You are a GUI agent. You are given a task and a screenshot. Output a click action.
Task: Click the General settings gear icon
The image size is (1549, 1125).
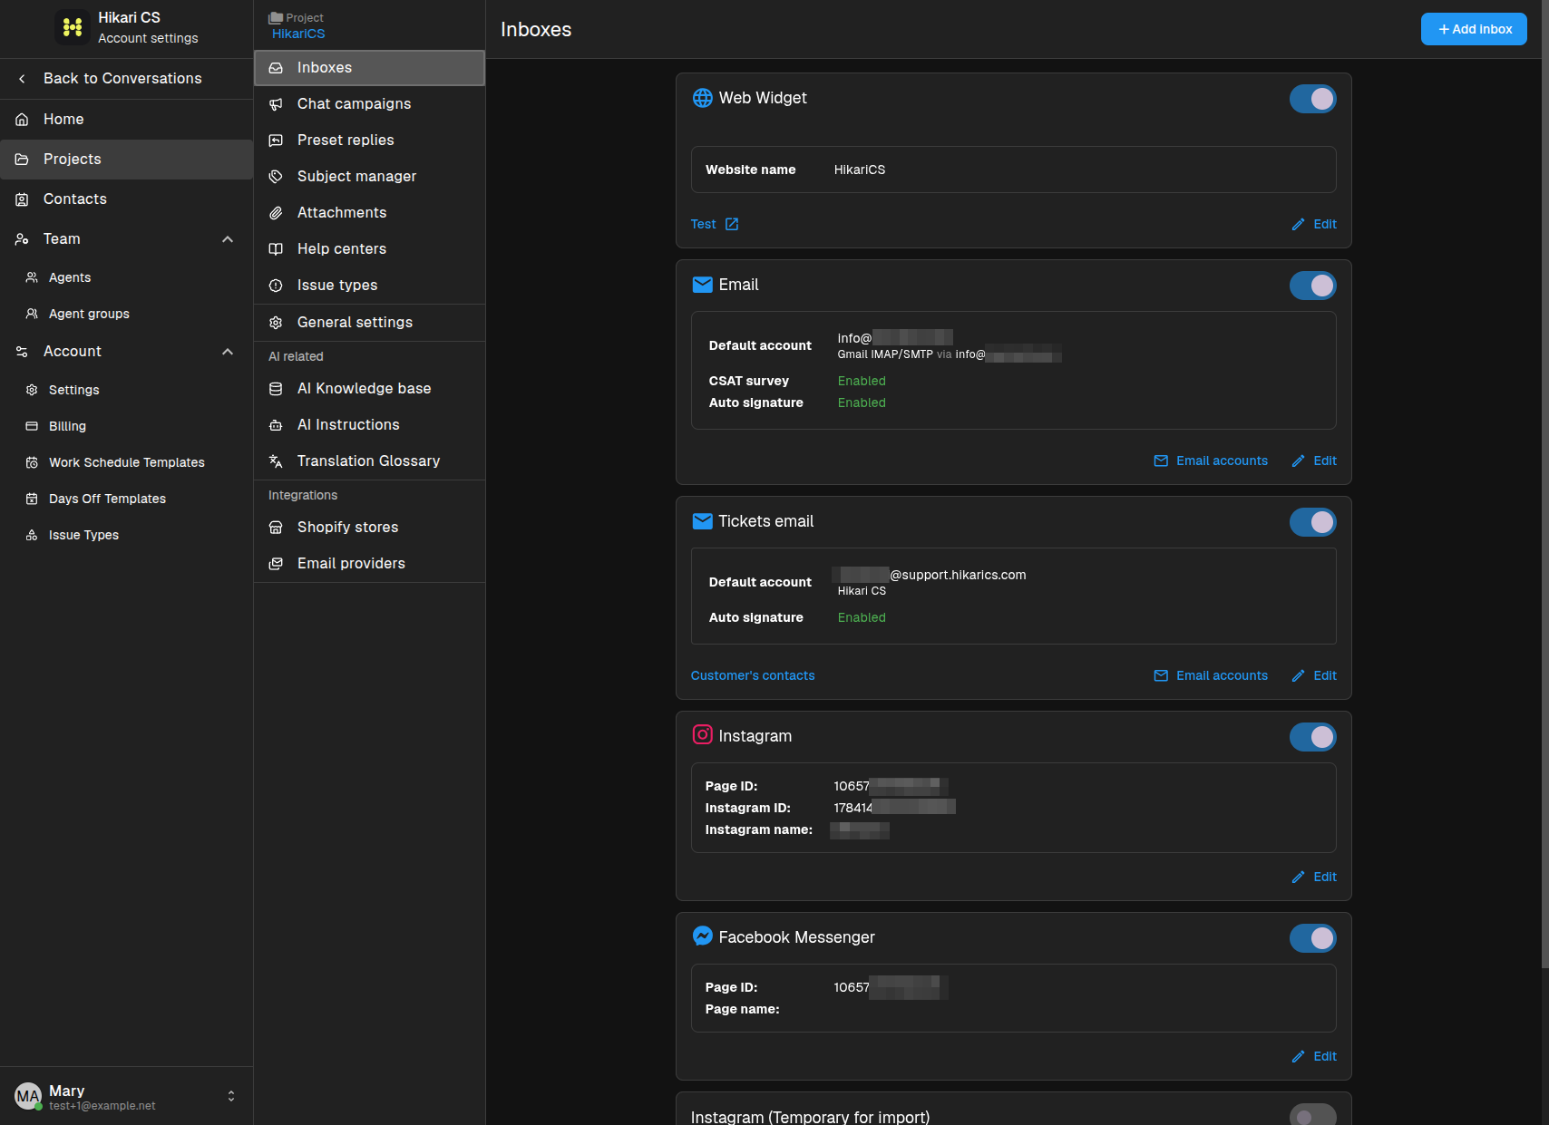point(276,323)
